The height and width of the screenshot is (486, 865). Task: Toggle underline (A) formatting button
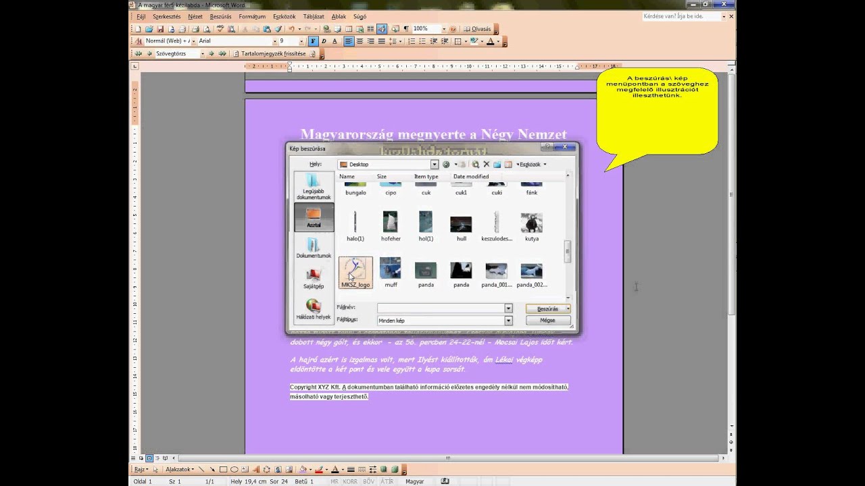pyautogui.click(x=335, y=41)
